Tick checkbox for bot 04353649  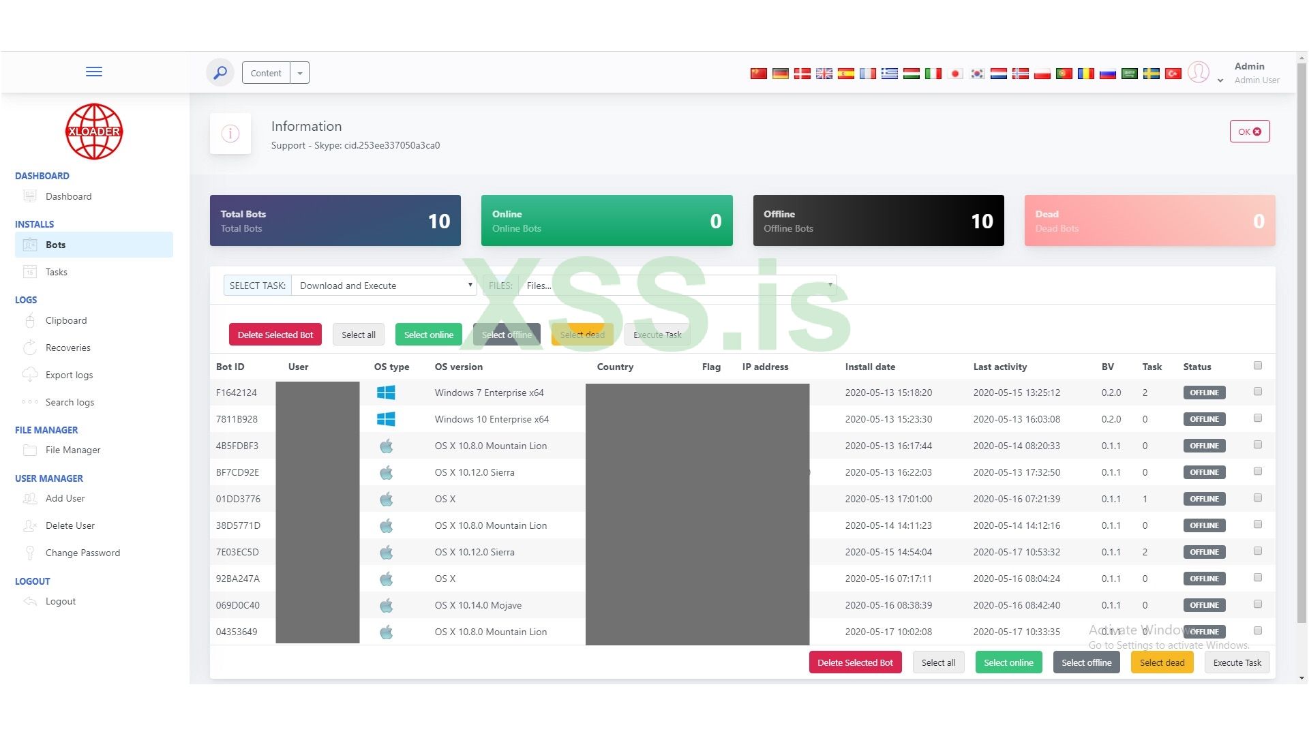1258,631
